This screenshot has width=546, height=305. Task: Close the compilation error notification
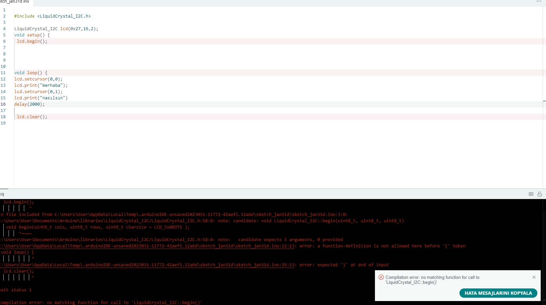click(534, 277)
